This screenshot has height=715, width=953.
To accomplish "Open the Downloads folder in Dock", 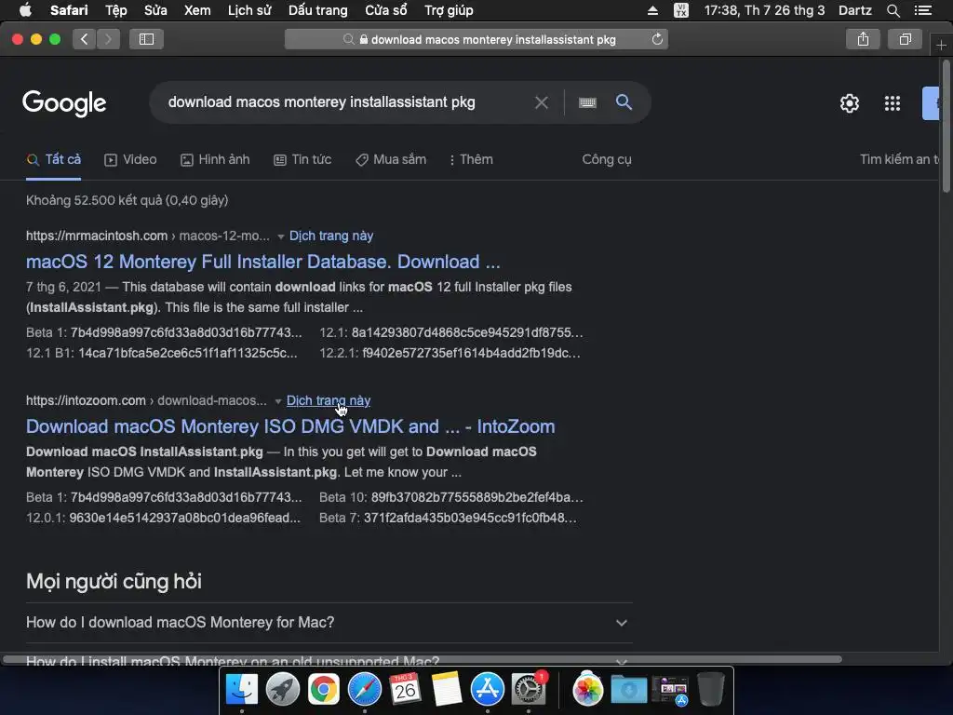I will pos(628,690).
